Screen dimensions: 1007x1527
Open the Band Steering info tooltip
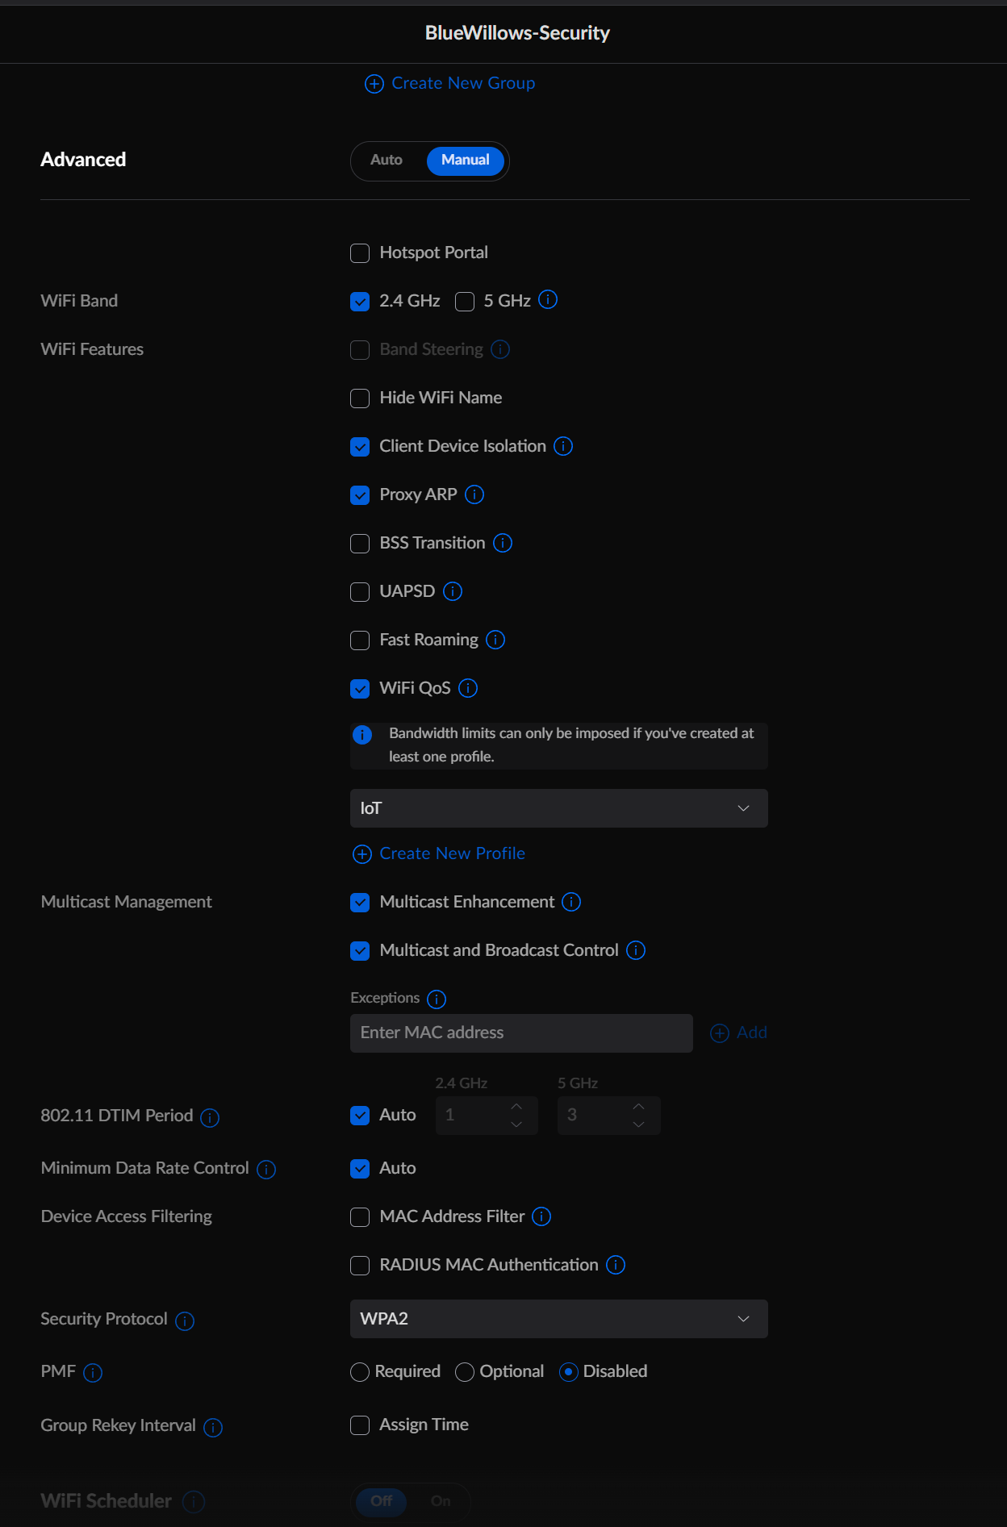pyautogui.click(x=499, y=349)
